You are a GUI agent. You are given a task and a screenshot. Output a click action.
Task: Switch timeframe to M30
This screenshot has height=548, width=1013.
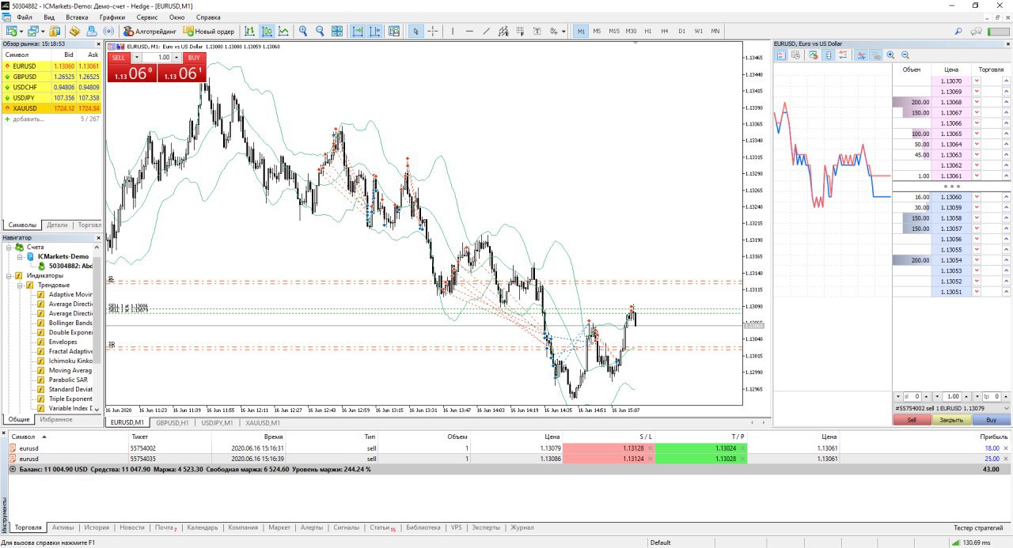pyautogui.click(x=631, y=32)
